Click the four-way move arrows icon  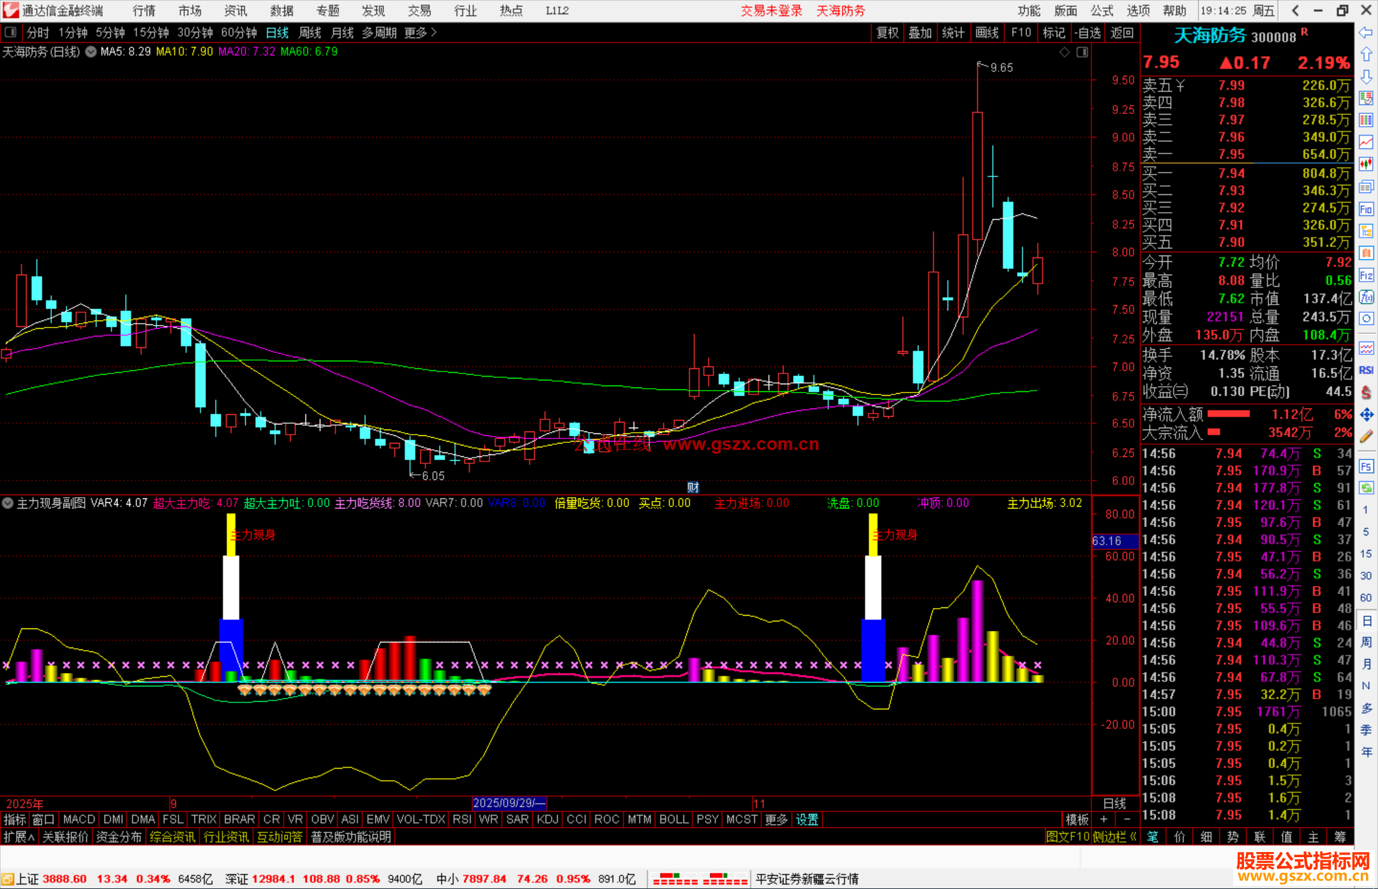1366,415
